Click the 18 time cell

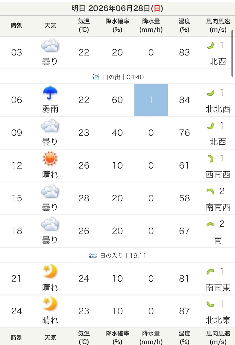(17, 231)
